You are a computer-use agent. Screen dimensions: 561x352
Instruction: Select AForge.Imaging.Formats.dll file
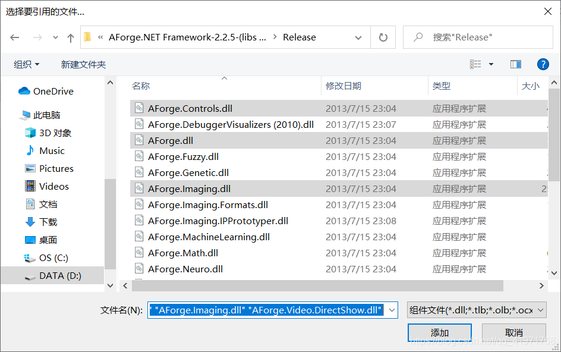point(339,205)
